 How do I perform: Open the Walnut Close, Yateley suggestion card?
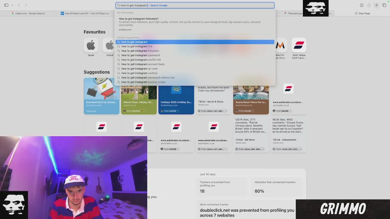point(139,100)
